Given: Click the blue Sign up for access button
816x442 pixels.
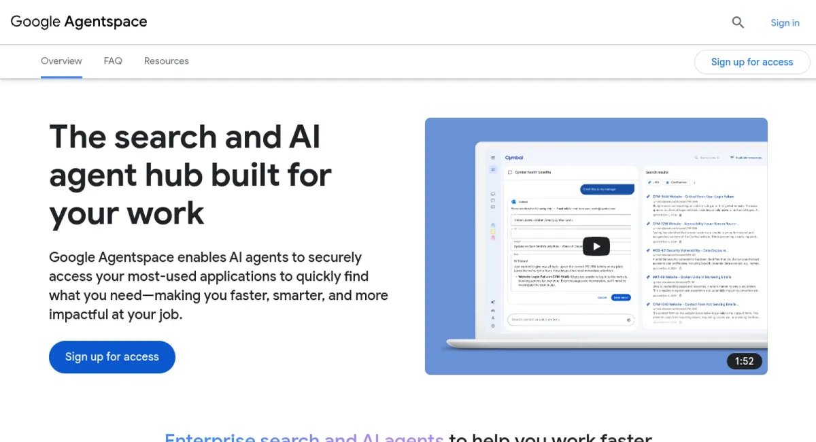Looking at the screenshot, I should [x=112, y=357].
